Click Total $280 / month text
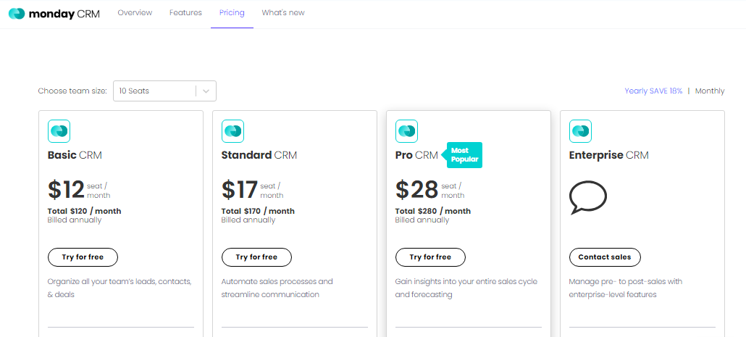This screenshot has width=746, height=337. point(433,211)
